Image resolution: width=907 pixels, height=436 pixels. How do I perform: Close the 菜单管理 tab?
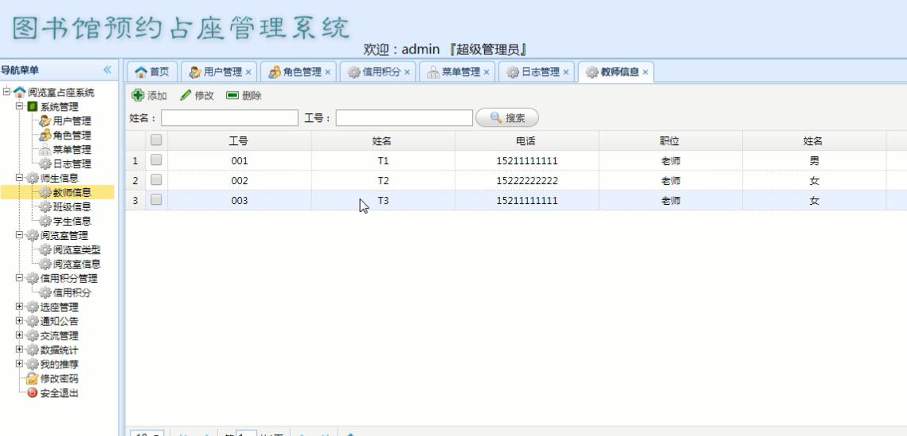pyautogui.click(x=486, y=73)
